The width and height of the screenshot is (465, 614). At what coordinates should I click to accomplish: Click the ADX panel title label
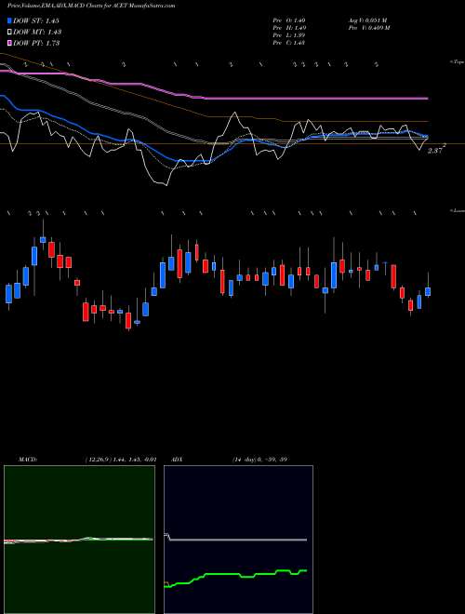pyautogui.click(x=175, y=459)
